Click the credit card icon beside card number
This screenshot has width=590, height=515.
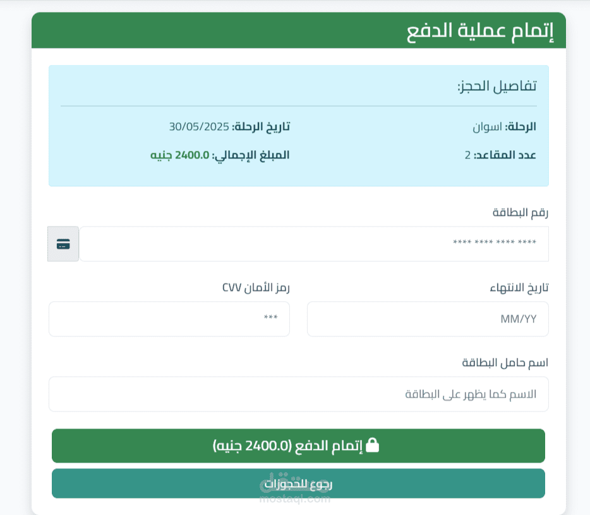(x=63, y=244)
